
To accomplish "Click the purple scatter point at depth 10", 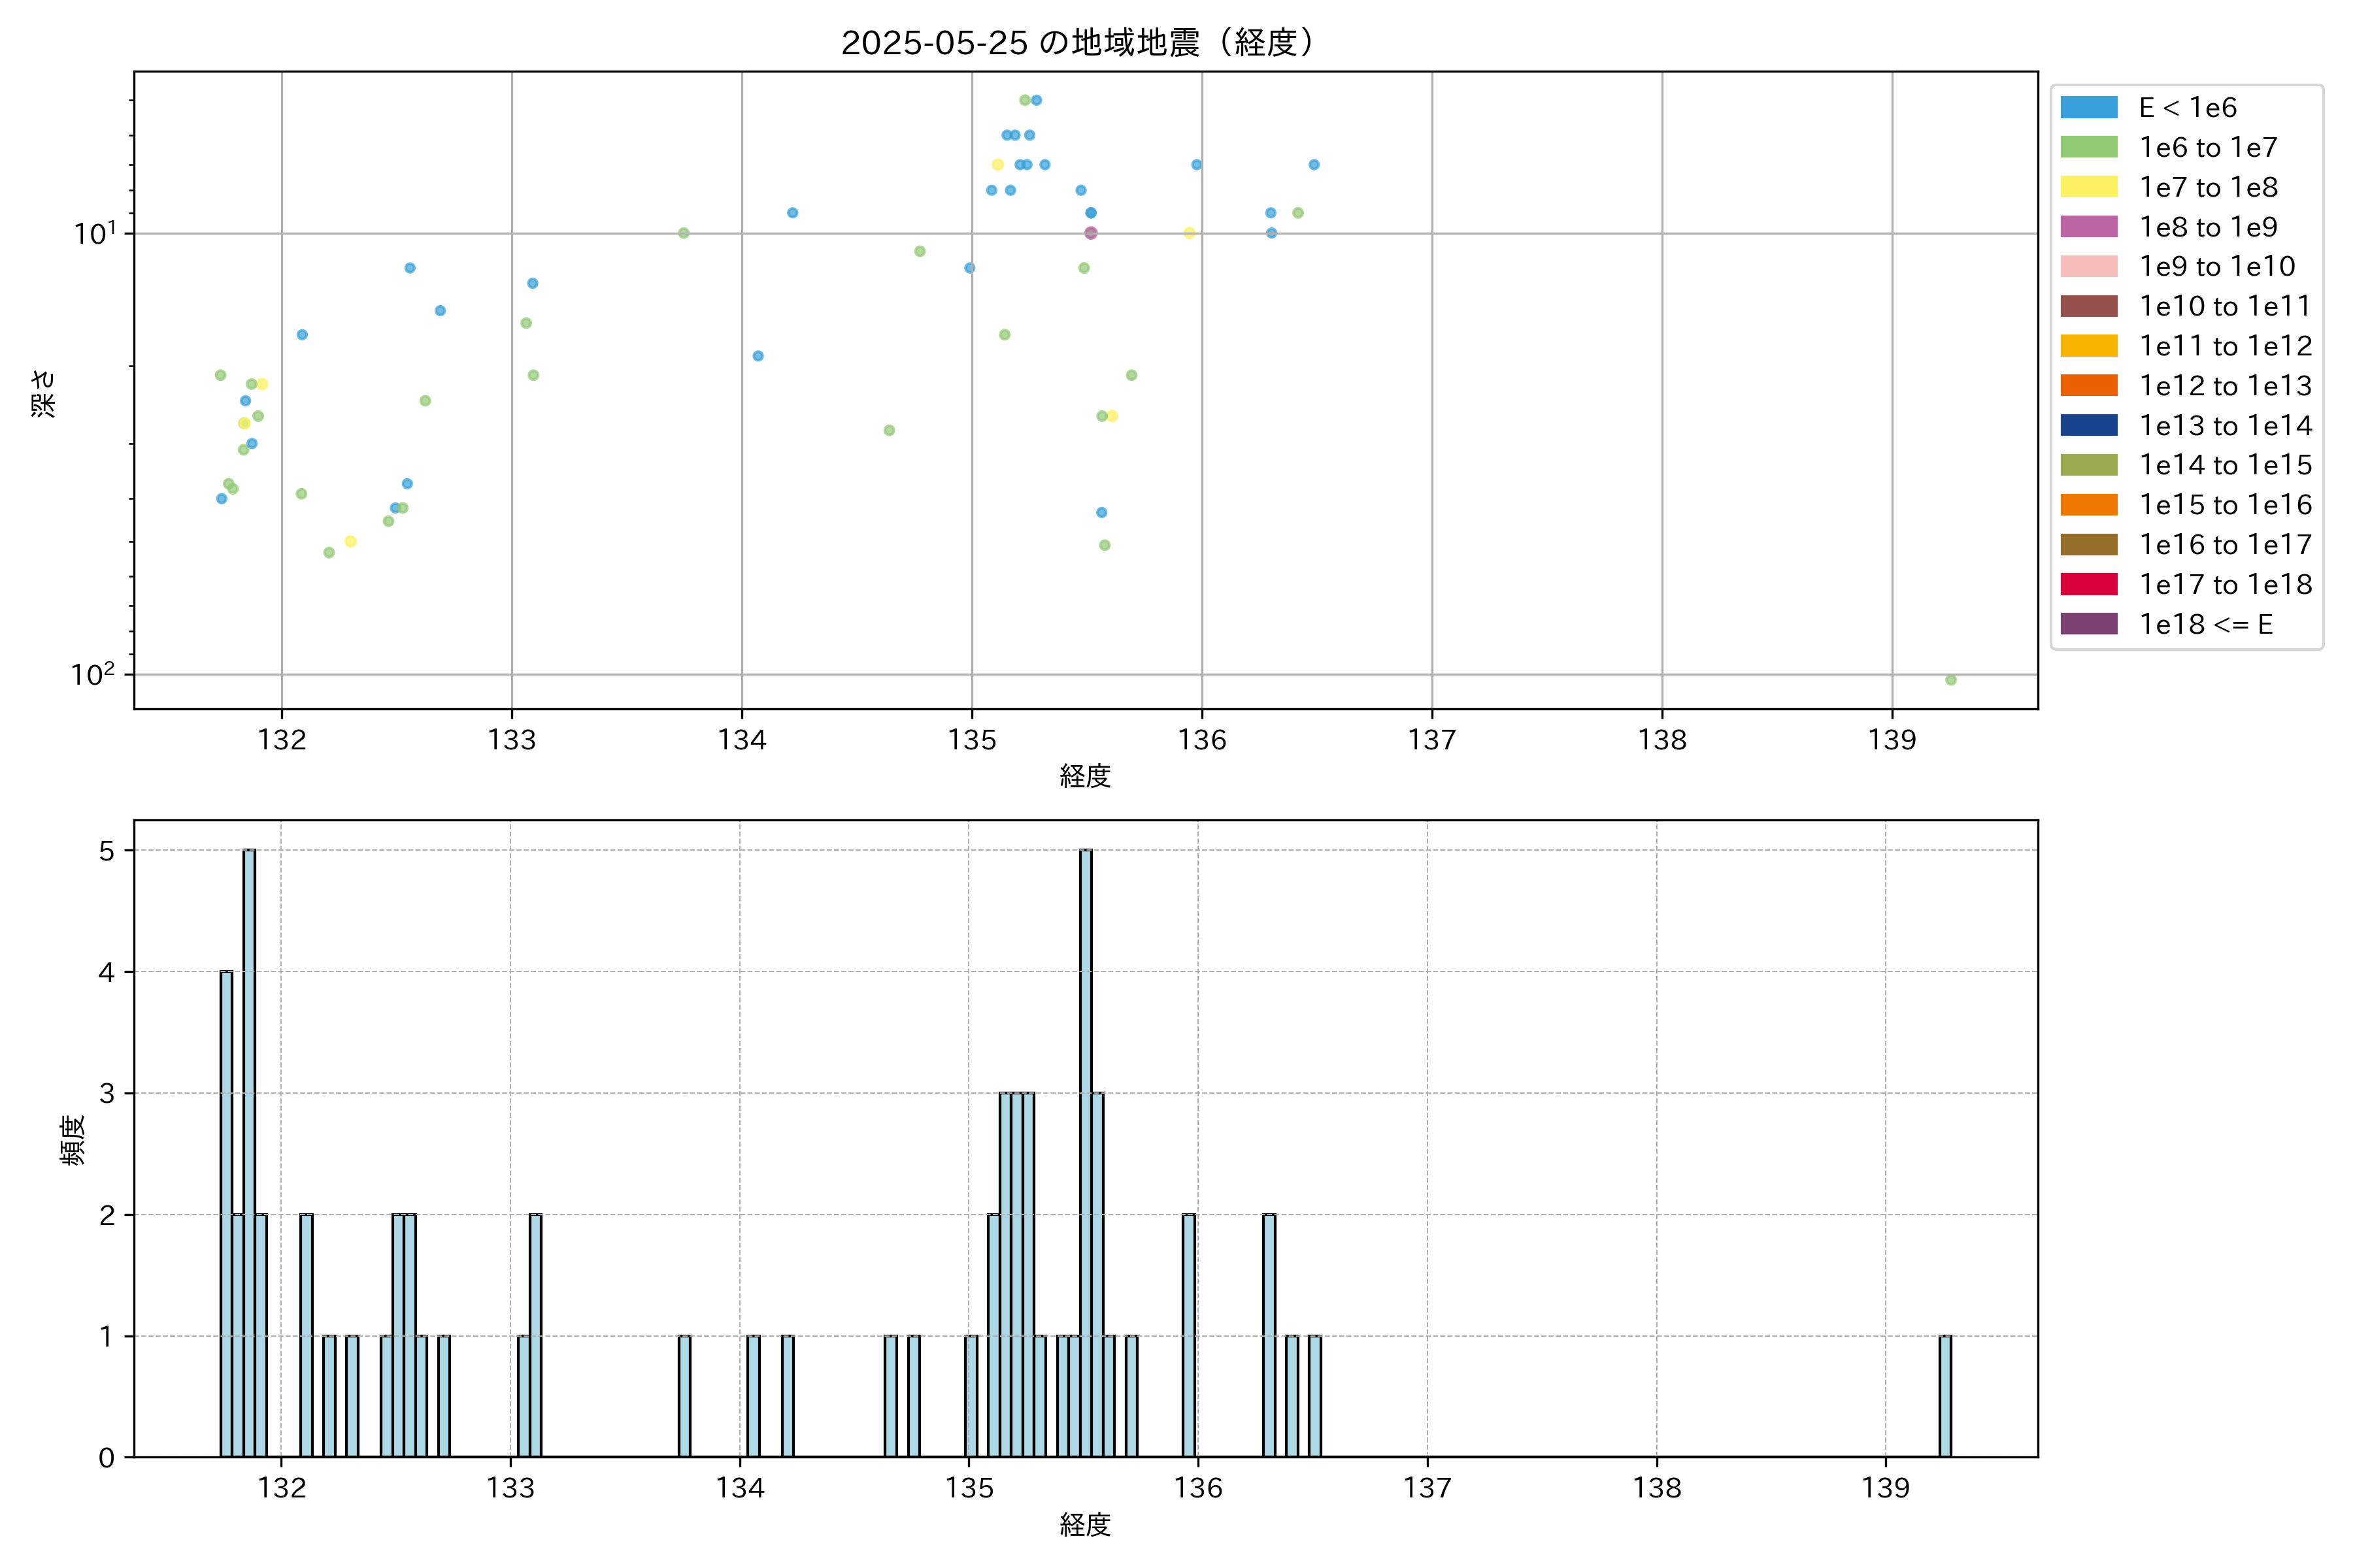I will tap(1090, 233).
